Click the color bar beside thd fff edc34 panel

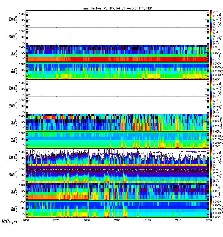(211, 88)
